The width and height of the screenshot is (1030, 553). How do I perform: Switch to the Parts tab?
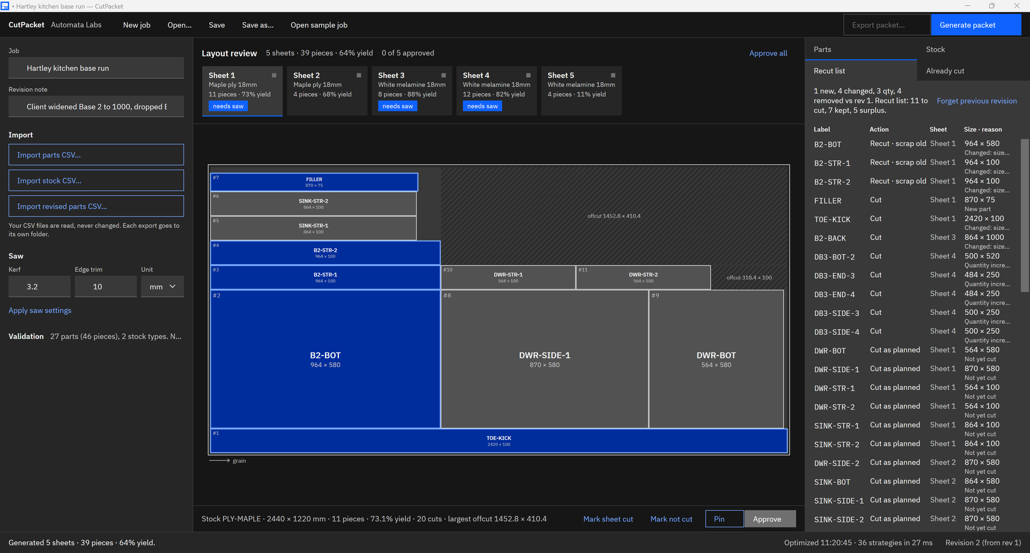pos(861,49)
